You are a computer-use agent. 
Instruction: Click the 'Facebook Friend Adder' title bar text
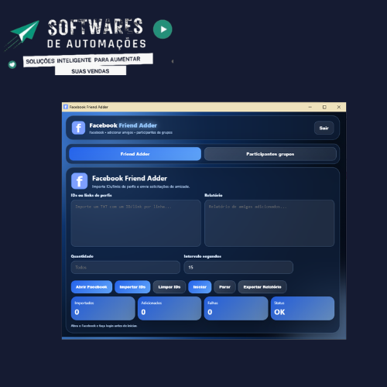89,107
